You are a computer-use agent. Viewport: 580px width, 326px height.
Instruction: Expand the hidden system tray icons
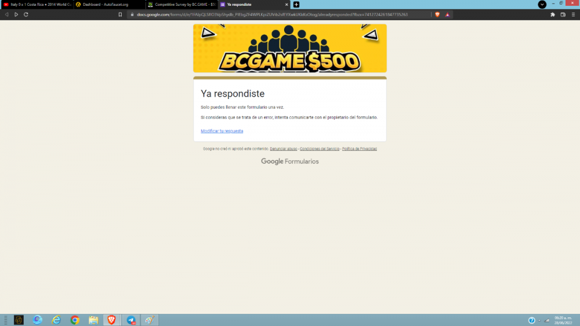click(x=539, y=320)
